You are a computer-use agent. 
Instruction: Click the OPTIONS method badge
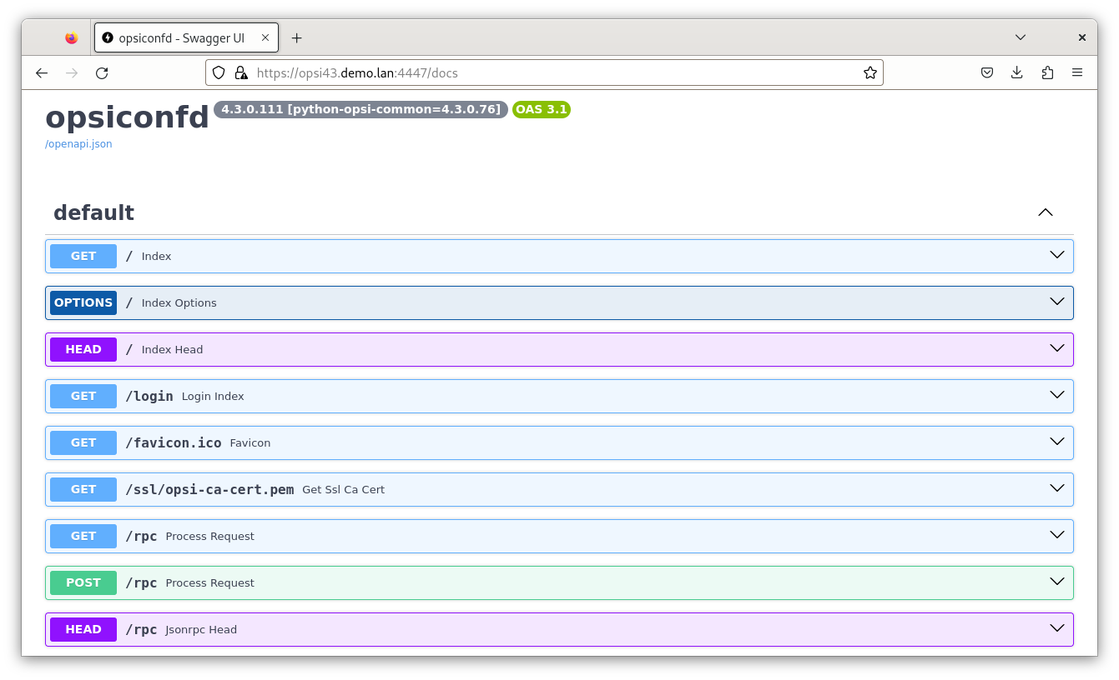coord(83,302)
